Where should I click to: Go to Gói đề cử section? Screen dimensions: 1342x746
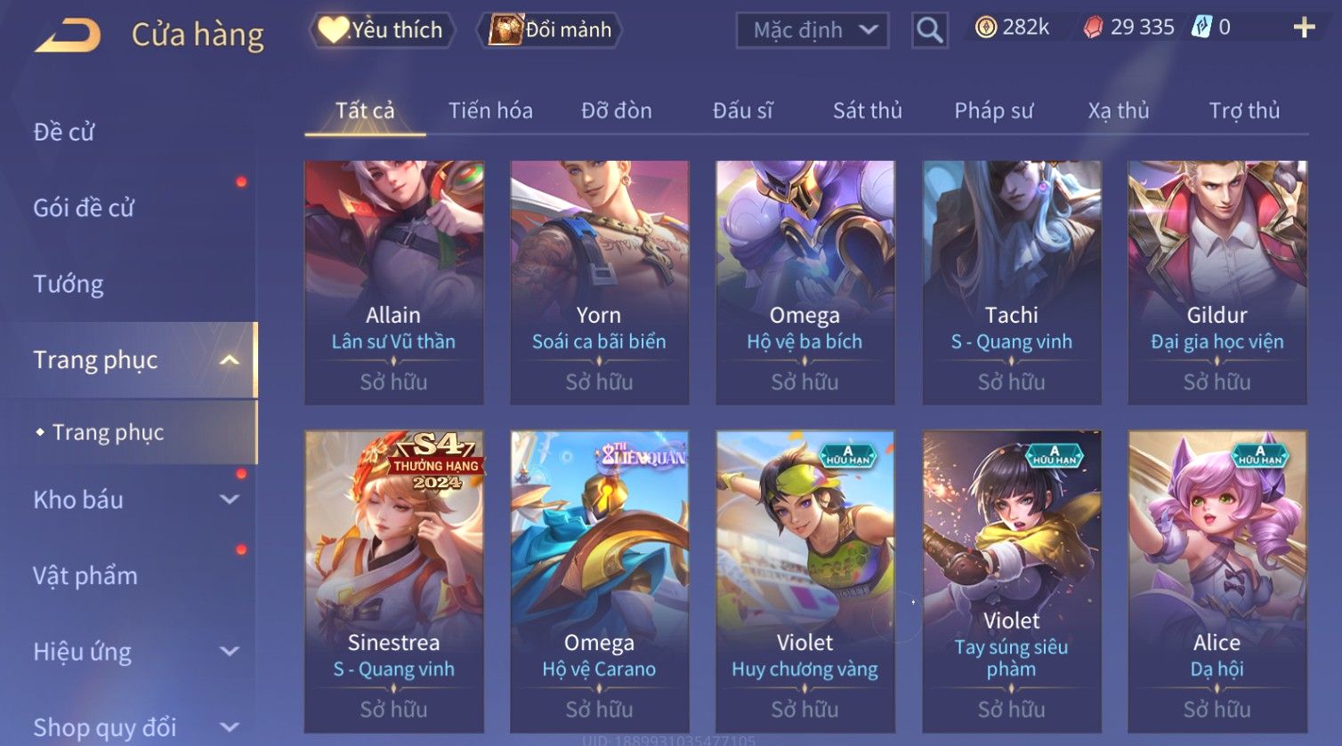tap(84, 208)
